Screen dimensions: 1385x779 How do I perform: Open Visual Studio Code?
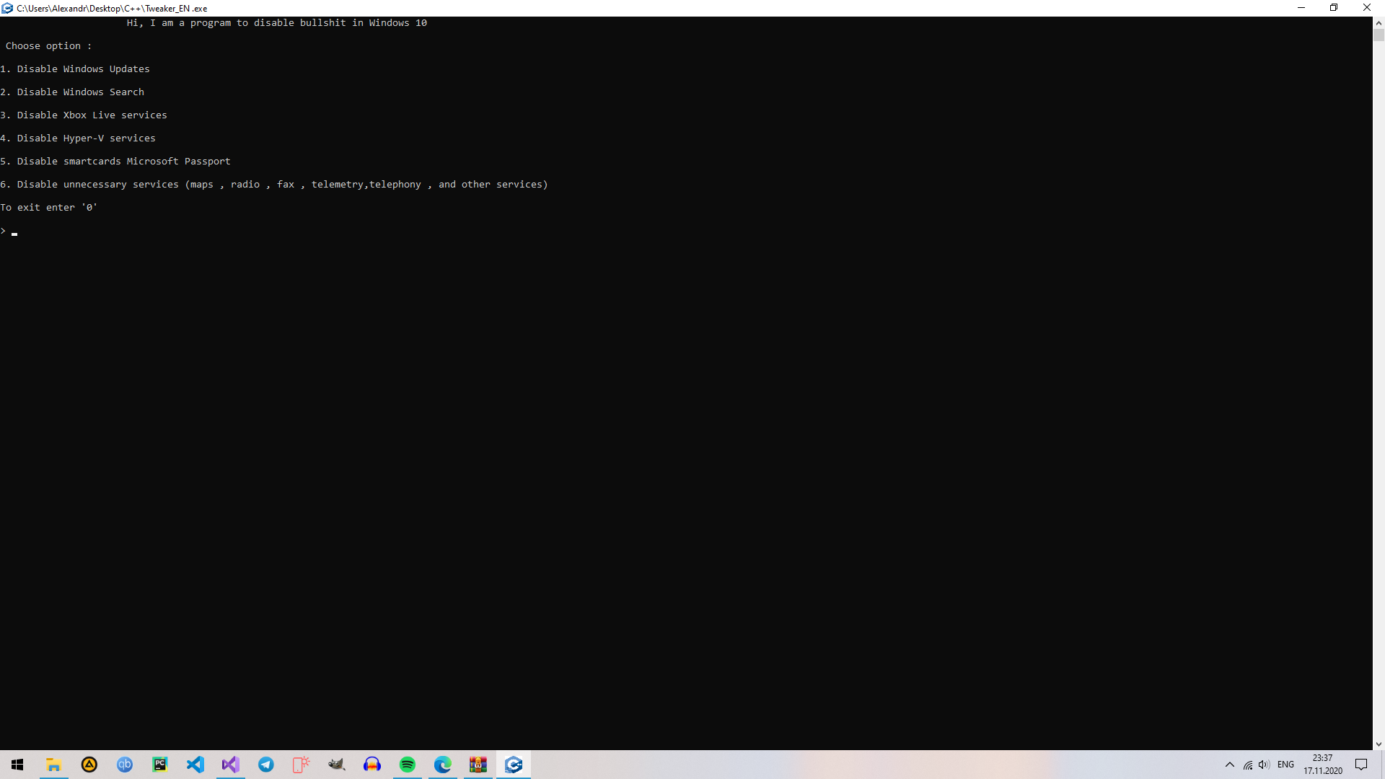195,765
